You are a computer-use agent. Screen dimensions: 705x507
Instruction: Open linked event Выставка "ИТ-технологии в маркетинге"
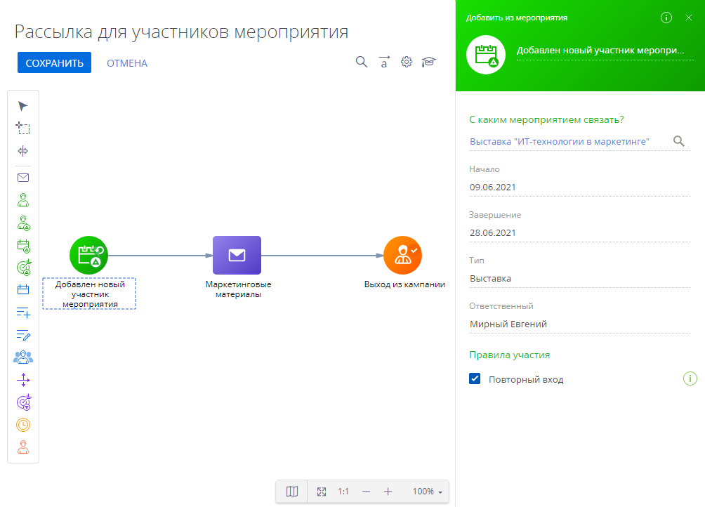560,142
